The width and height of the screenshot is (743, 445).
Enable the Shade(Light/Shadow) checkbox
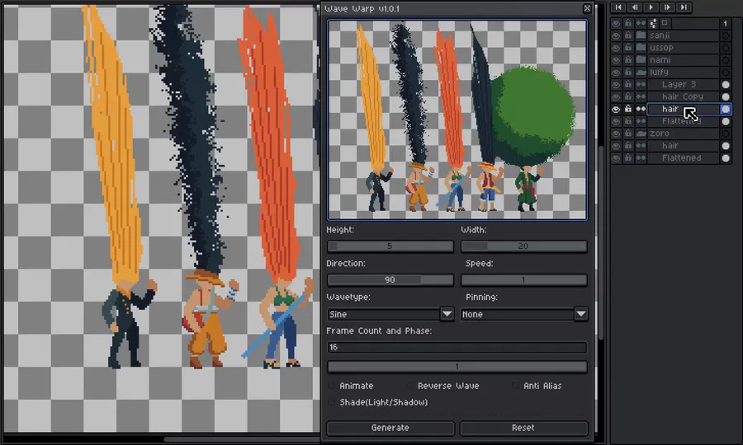pyautogui.click(x=332, y=402)
